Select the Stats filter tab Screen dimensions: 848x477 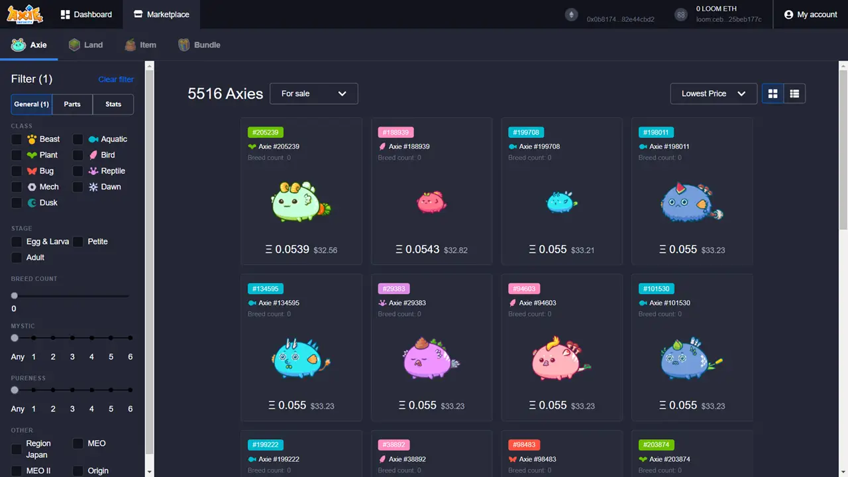tap(113, 104)
